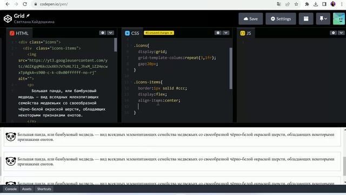Open Chrome profile avatar
The image size is (346, 195).
pos(333,4)
